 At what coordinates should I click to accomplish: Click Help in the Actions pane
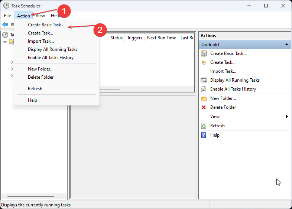tap(215, 135)
